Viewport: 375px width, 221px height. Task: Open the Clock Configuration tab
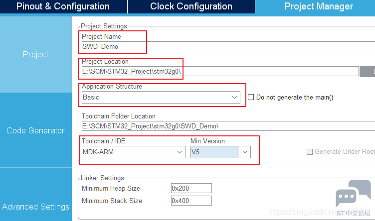click(x=191, y=6)
